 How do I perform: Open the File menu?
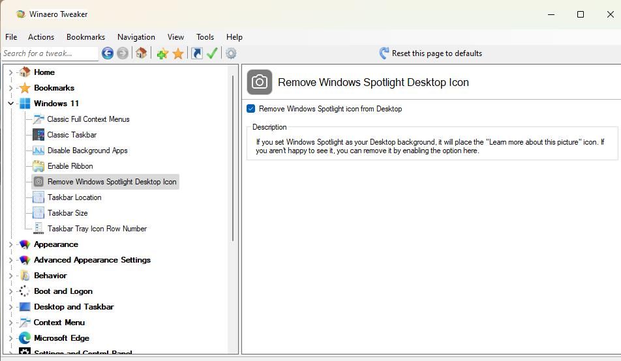pyautogui.click(x=11, y=36)
